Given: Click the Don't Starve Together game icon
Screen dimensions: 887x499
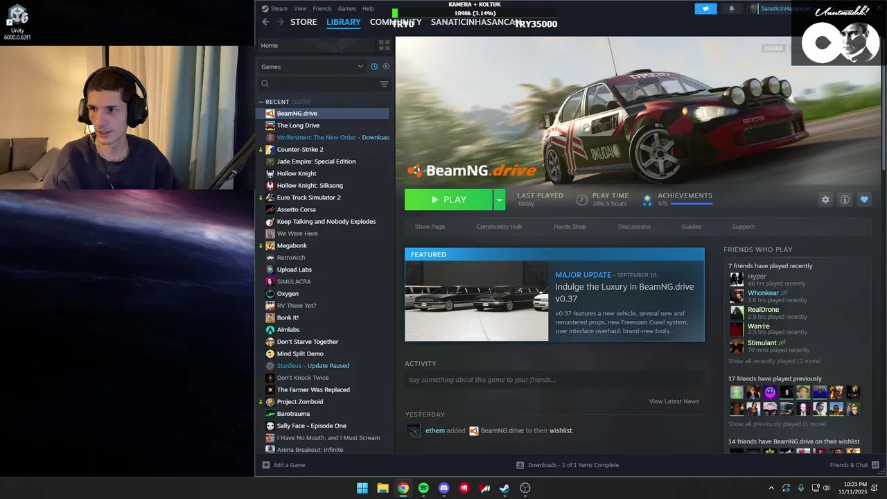Looking at the screenshot, I should (270, 342).
